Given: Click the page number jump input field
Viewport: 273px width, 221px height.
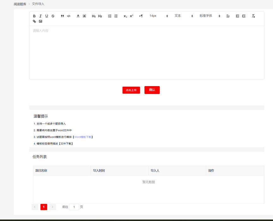Looking at the screenshot, I should click(74, 207).
